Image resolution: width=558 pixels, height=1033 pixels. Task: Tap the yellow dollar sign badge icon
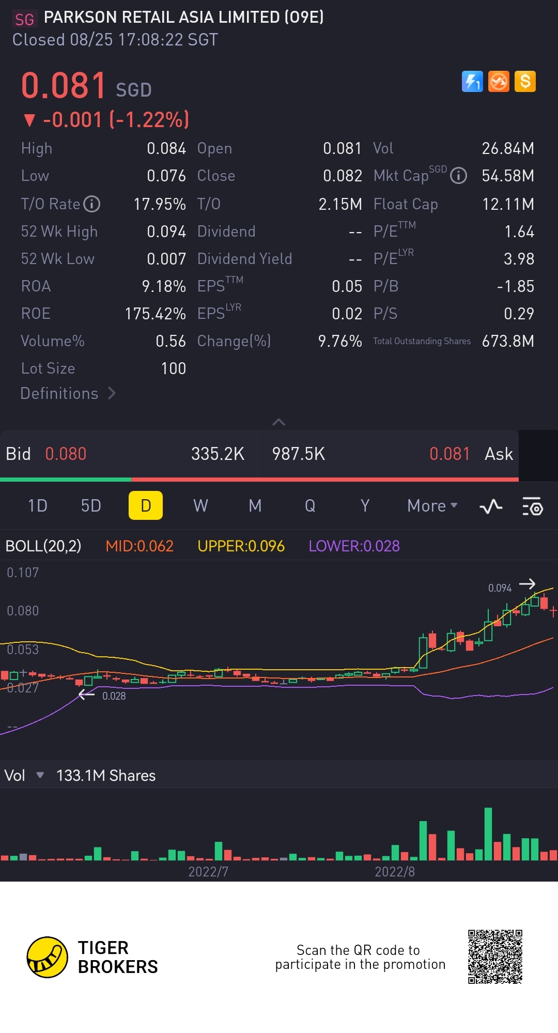[525, 82]
